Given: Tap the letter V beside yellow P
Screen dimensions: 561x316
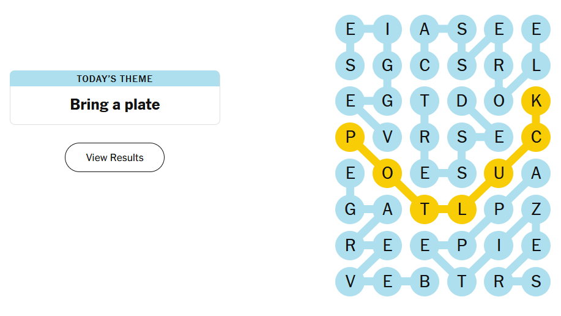Looking at the screenshot, I should [387, 137].
